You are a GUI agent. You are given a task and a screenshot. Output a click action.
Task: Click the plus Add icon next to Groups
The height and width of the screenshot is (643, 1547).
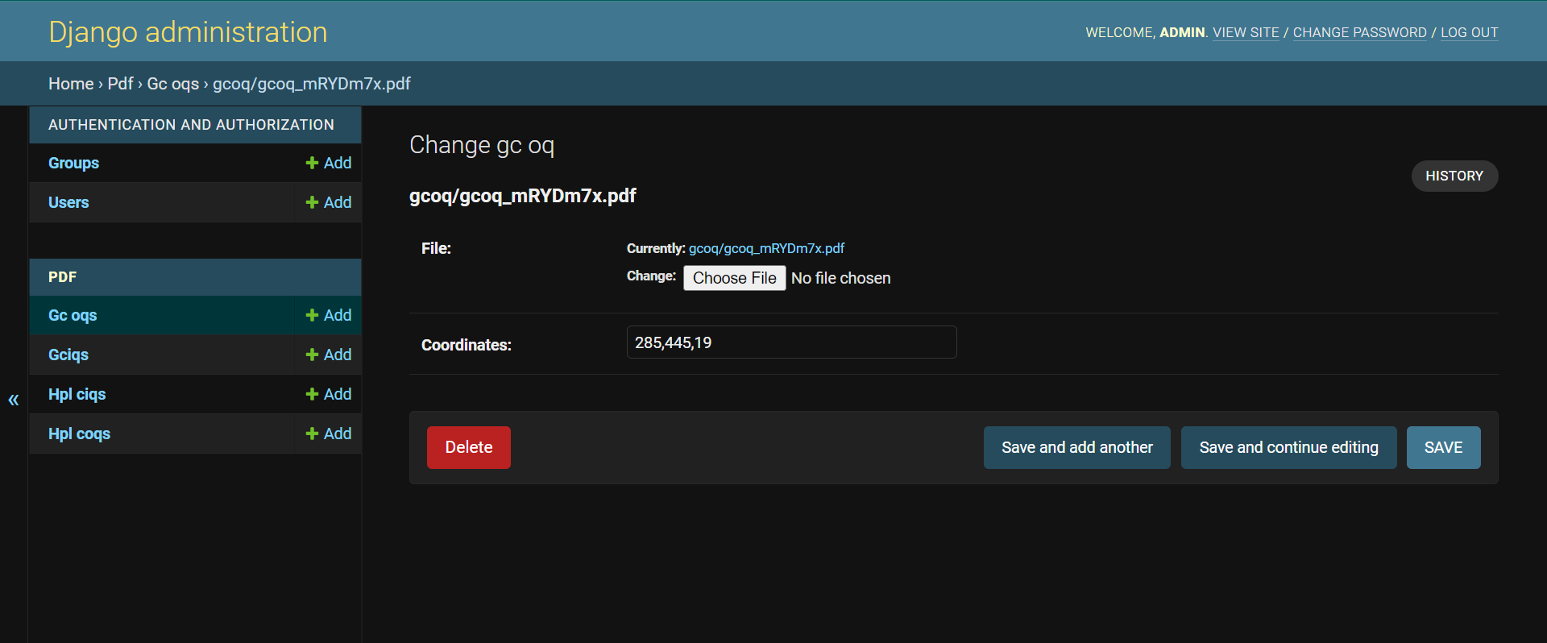(329, 163)
